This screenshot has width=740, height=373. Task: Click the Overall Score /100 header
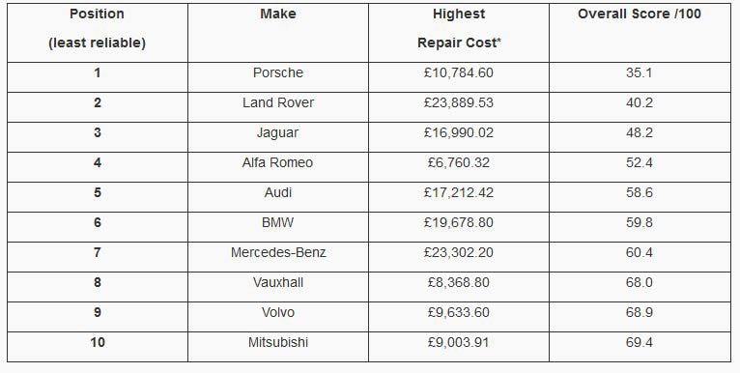pos(640,33)
